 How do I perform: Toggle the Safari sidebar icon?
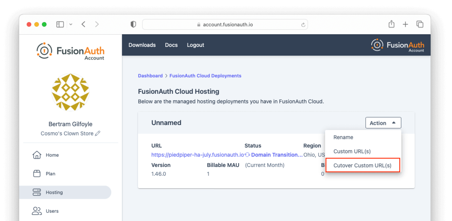(x=60, y=24)
